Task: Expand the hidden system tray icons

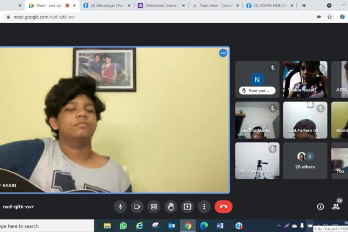Action: (279, 226)
